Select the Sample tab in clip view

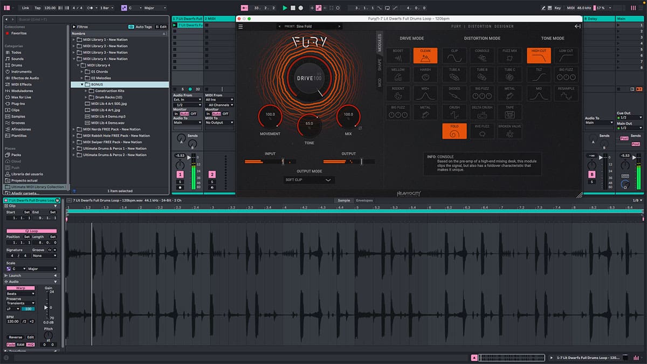(x=343, y=201)
